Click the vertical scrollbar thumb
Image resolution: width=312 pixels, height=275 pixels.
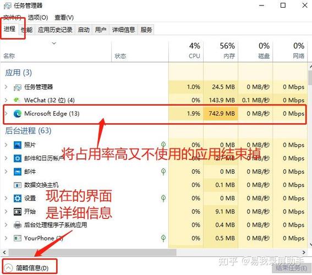pyautogui.click(x=310, y=78)
